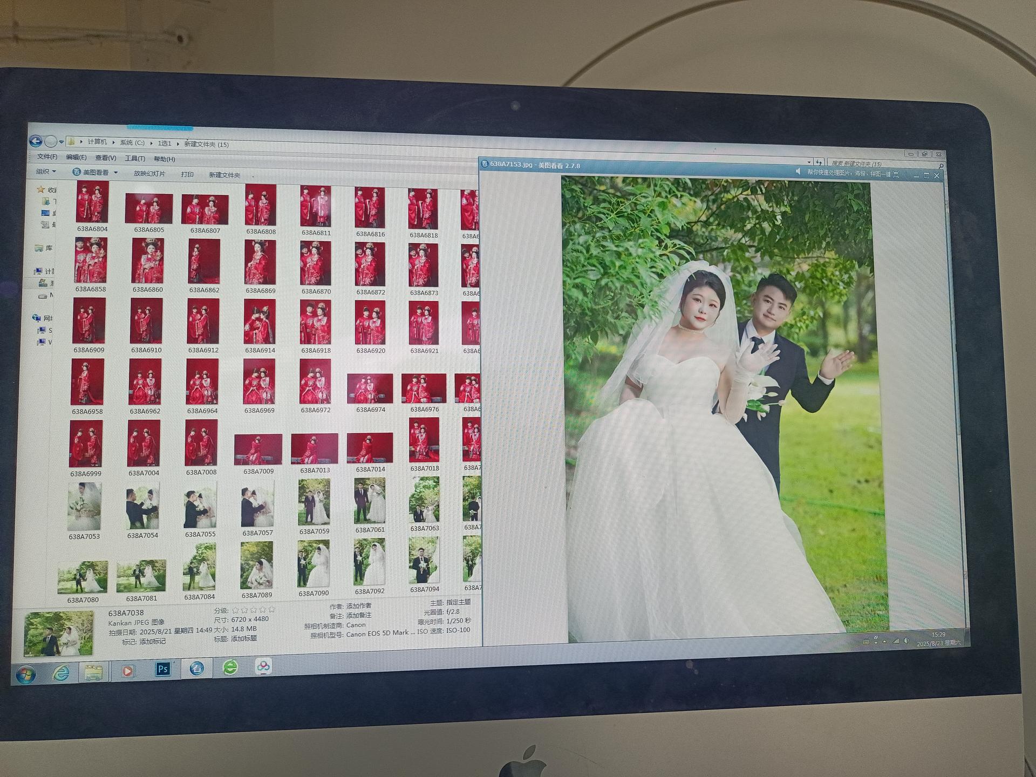The image size is (1036, 777).
Task: Open the recent locations arrow beside Forward
Action: click(x=62, y=142)
